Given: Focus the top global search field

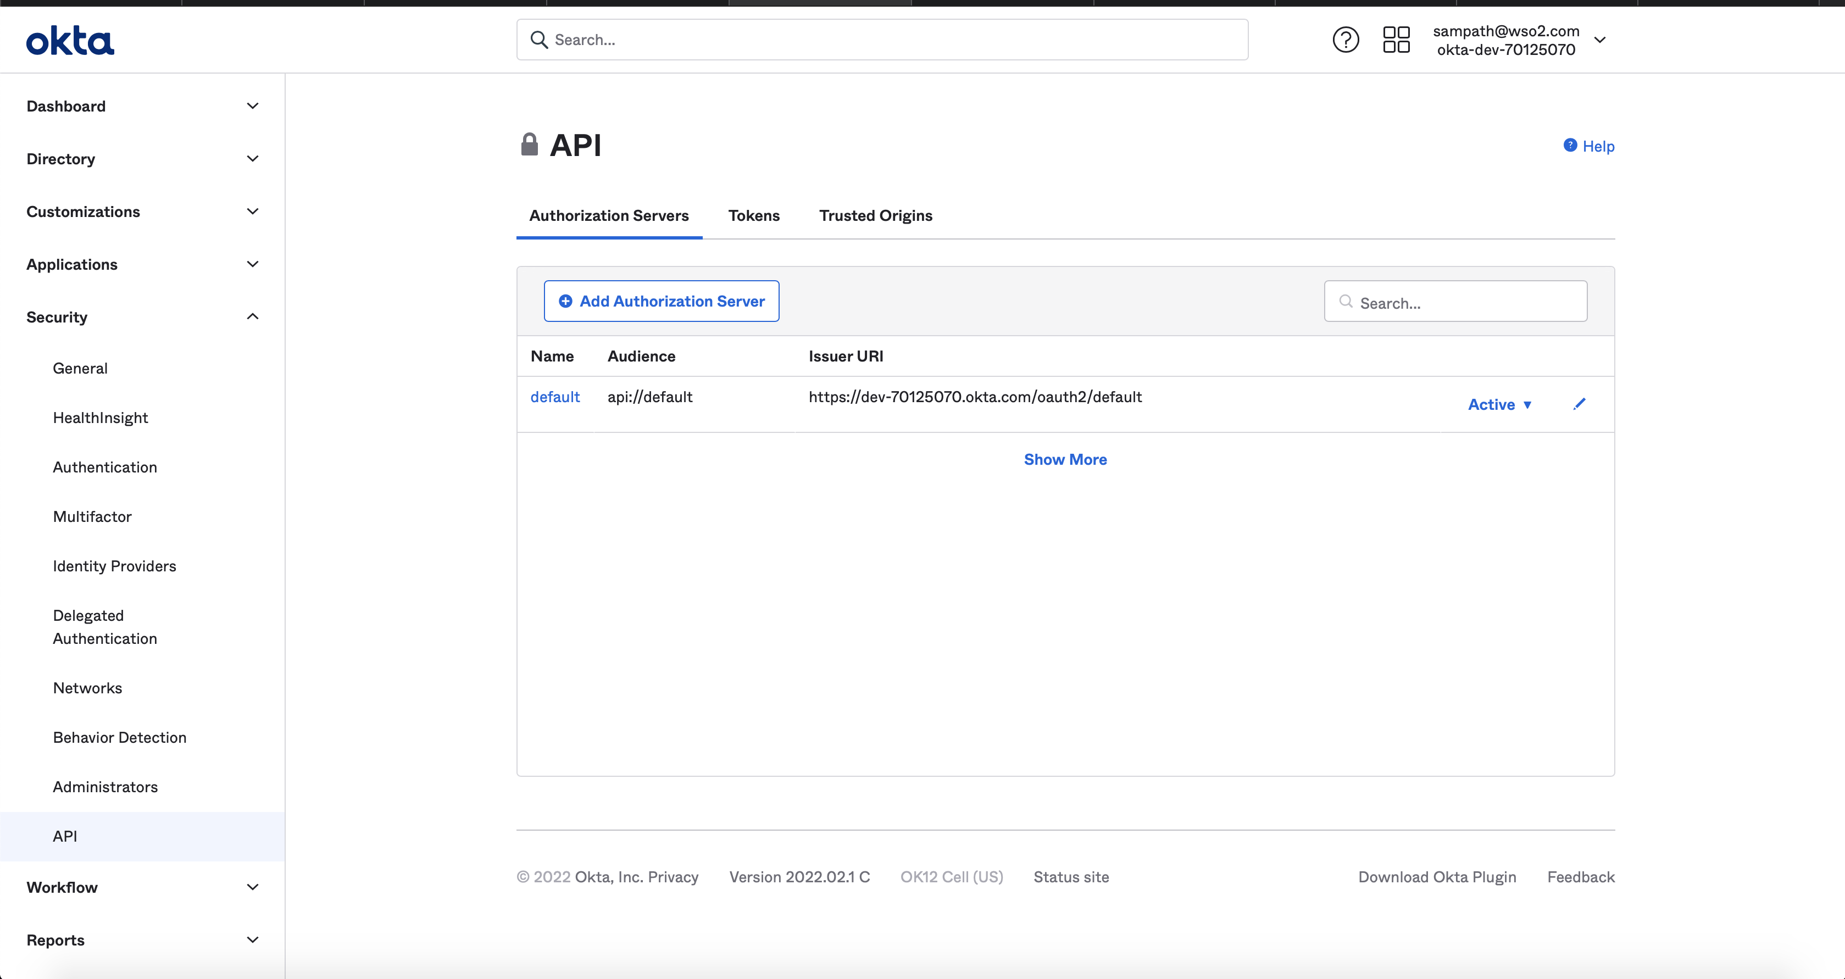Looking at the screenshot, I should pos(882,40).
